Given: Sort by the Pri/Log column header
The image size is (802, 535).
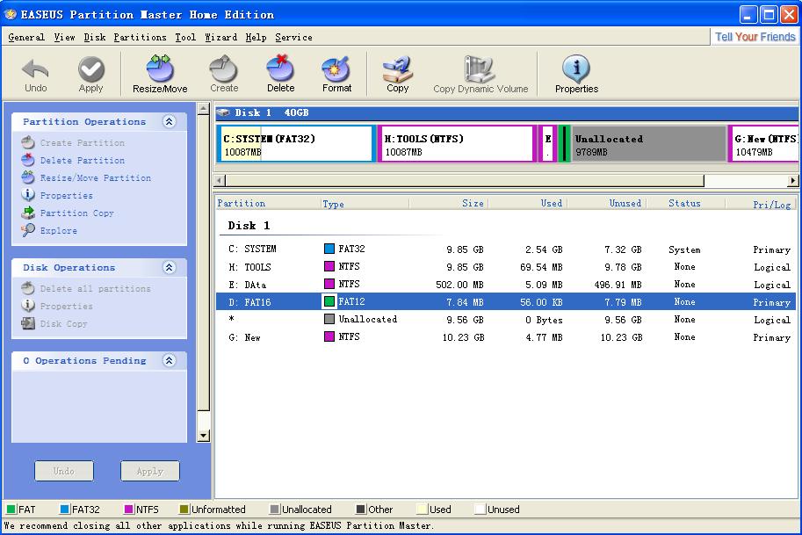Looking at the screenshot, I should pyautogui.click(x=761, y=203).
